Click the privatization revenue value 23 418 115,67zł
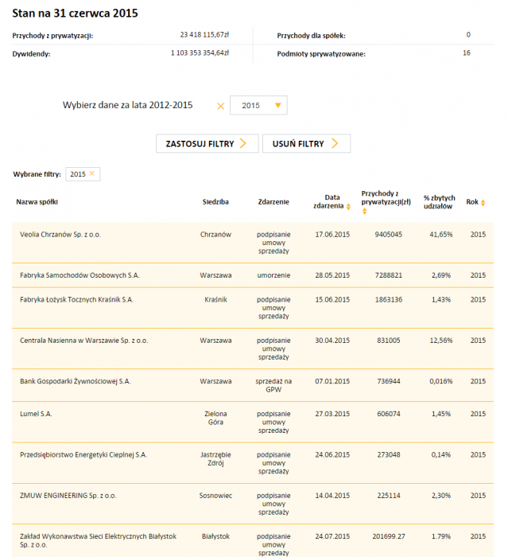The height and width of the screenshot is (557, 508). (x=204, y=35)
